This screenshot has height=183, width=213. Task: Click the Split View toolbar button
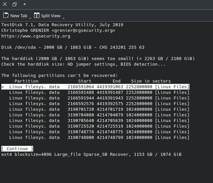pos(47,16)
